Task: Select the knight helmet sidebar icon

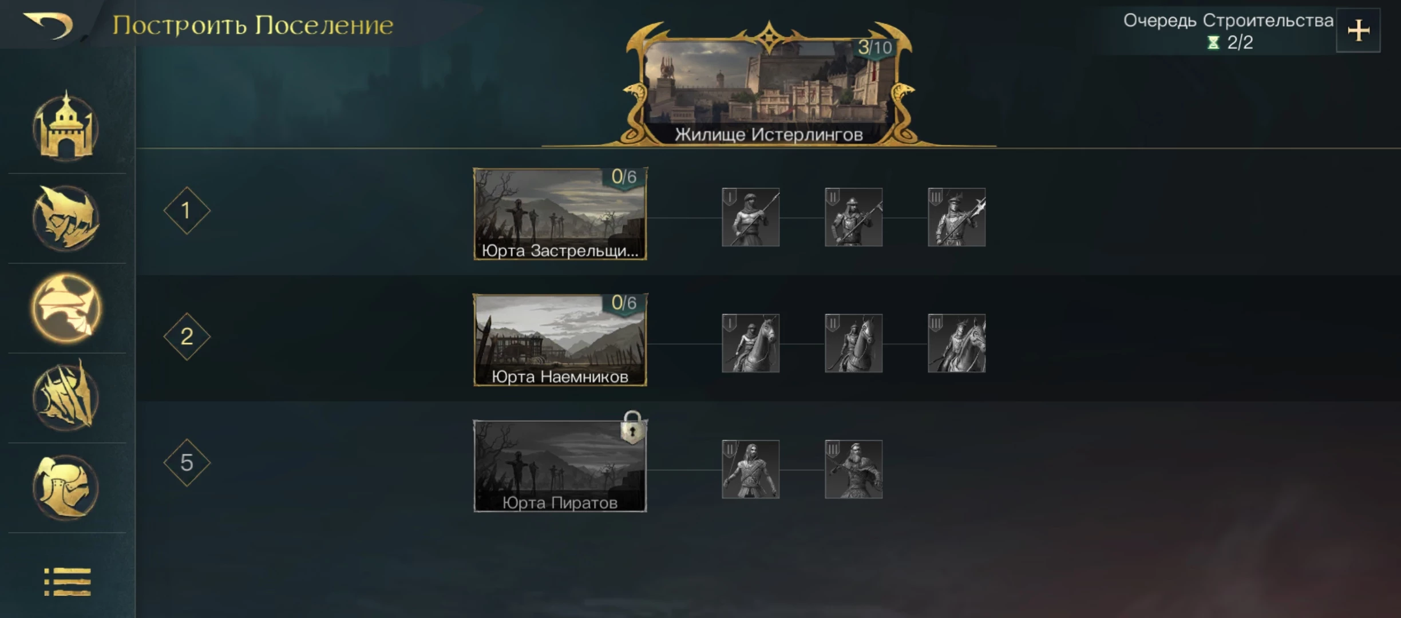Action: pos(66,488)
